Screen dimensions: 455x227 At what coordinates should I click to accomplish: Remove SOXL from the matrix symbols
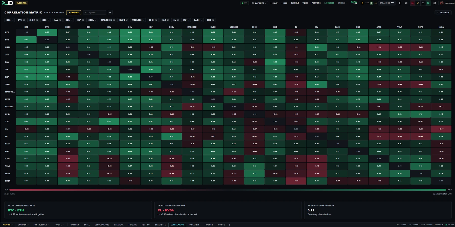96,20
